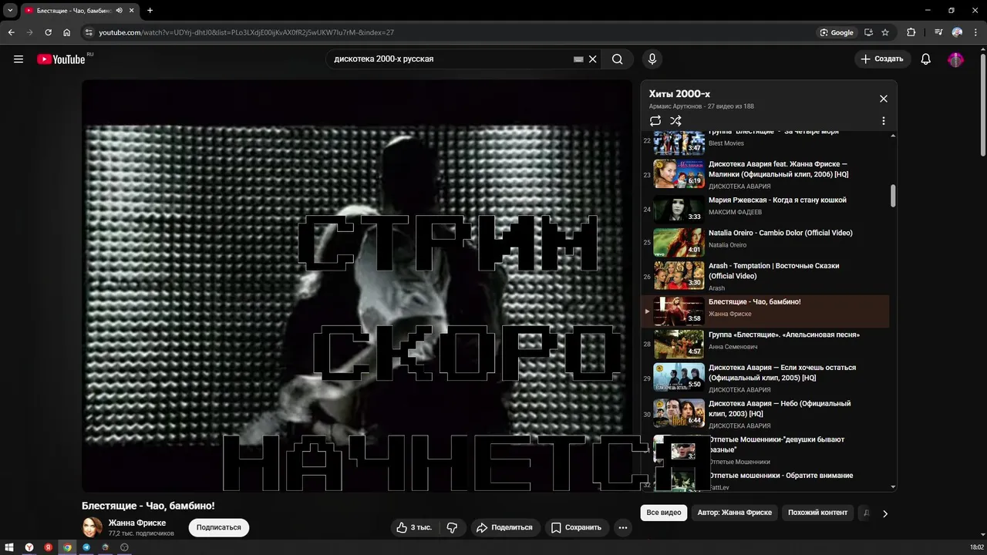Open the YouTube guide hamburger menu
This screenshot has height=555, width=987.
(x=19, y=59)
